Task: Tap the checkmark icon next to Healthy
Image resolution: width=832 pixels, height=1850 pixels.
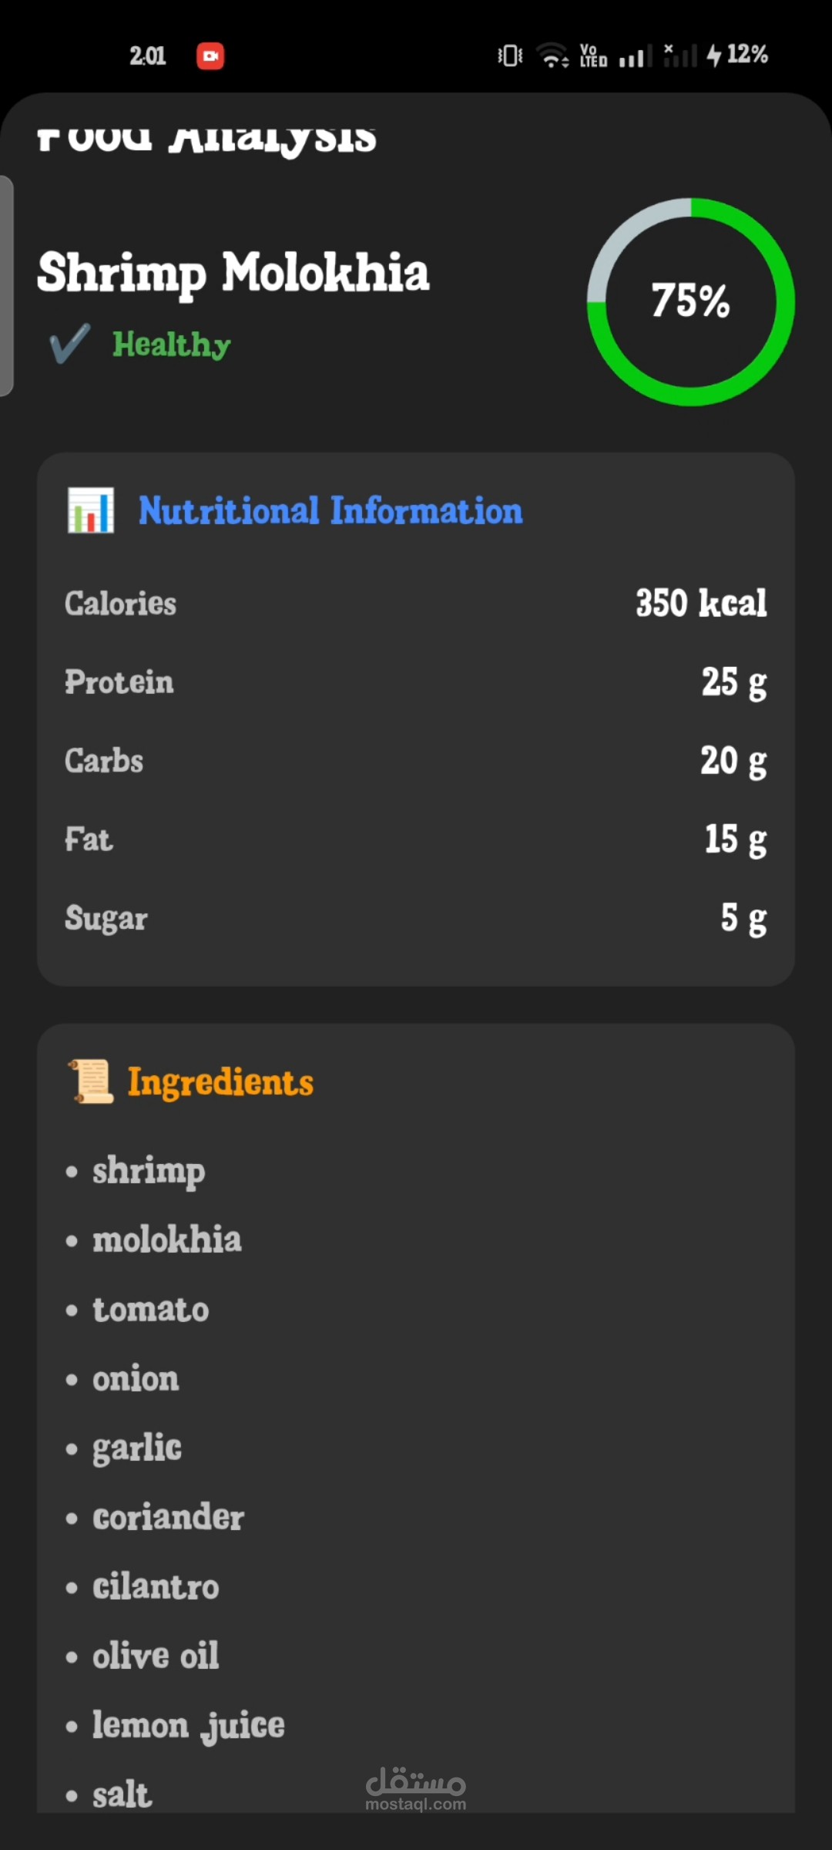Action: pyautogui.click(x=69, y=344)
